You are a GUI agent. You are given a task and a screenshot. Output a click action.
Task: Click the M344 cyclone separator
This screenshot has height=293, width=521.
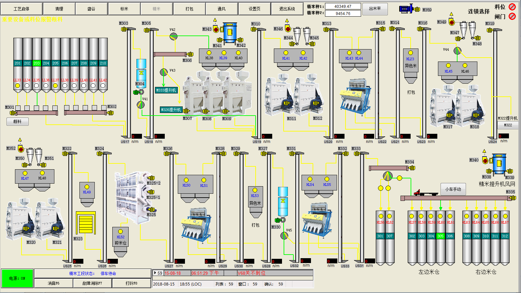click(x=297, y=36)
